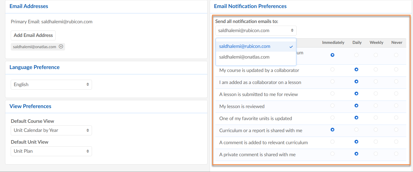The height and width of the screenshot is (172, 413).
Task: Set favorite units updated to Weekly
Action: coord(376,118)
